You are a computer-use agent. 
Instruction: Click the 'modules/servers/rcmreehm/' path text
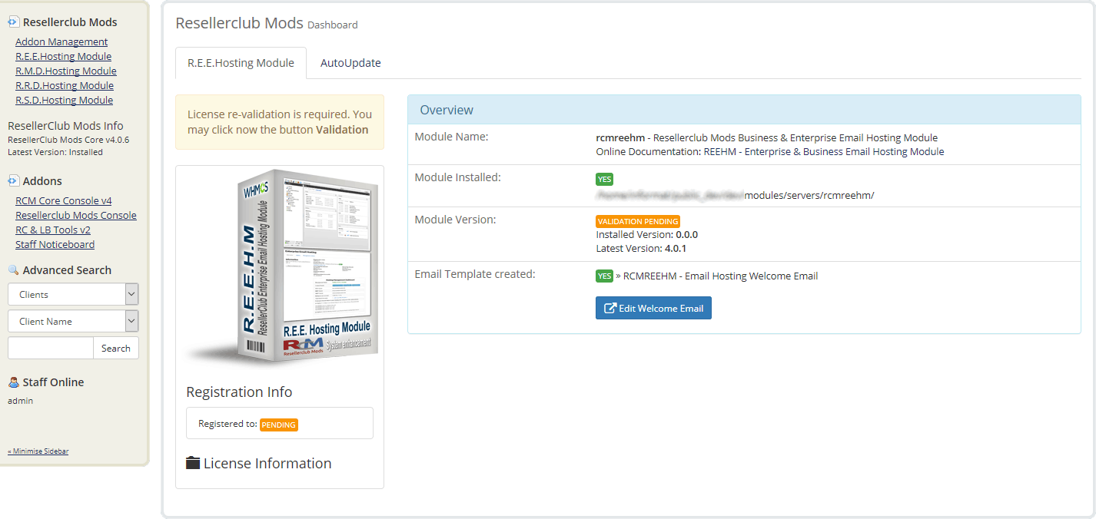809,196
